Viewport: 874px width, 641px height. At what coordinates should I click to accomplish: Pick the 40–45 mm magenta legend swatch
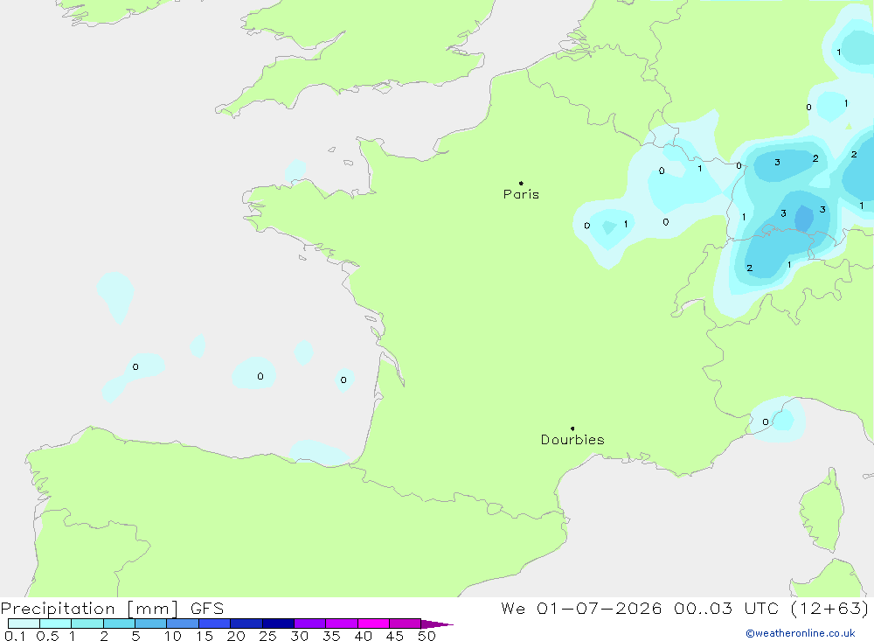373,624
